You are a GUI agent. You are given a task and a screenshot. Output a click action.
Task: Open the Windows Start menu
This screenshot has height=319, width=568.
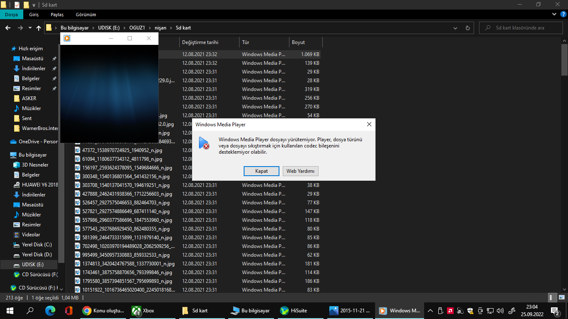pyautogui.click(x=10, y=311)
